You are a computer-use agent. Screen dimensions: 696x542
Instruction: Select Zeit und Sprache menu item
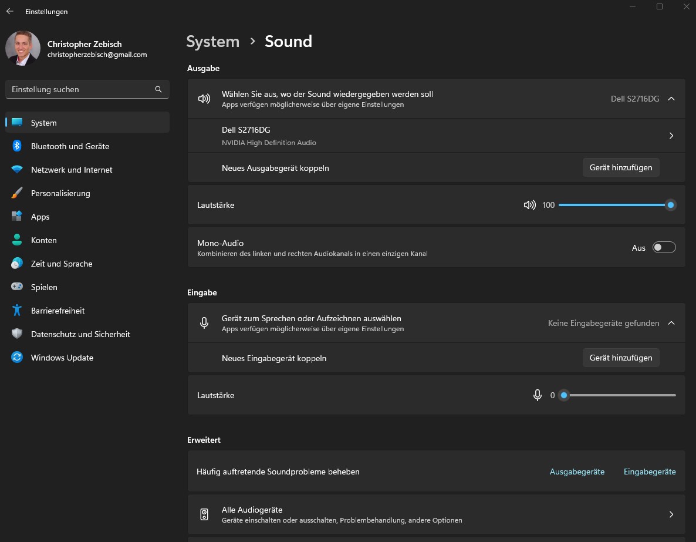click(62, 264)
